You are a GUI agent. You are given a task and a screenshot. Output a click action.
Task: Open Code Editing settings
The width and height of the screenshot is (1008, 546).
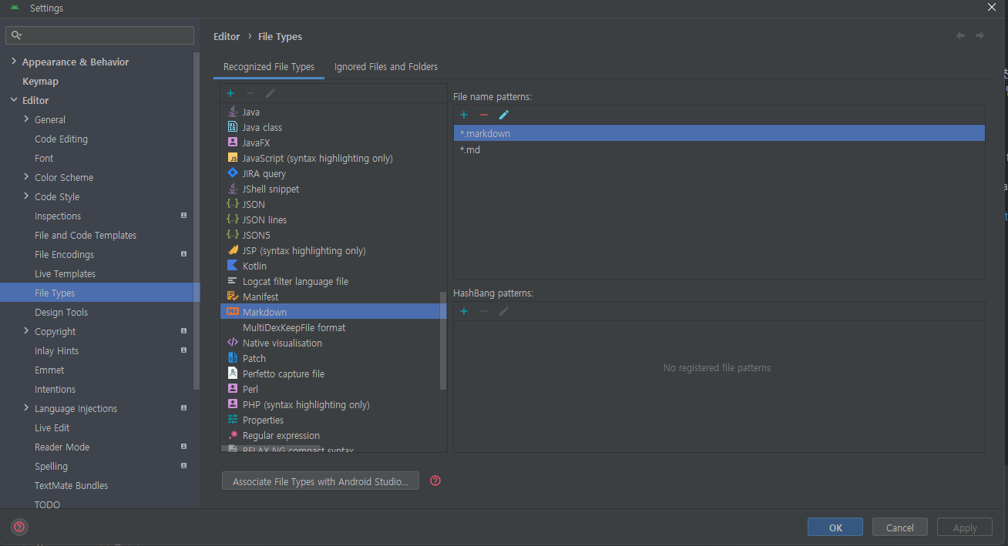point(61,139)
